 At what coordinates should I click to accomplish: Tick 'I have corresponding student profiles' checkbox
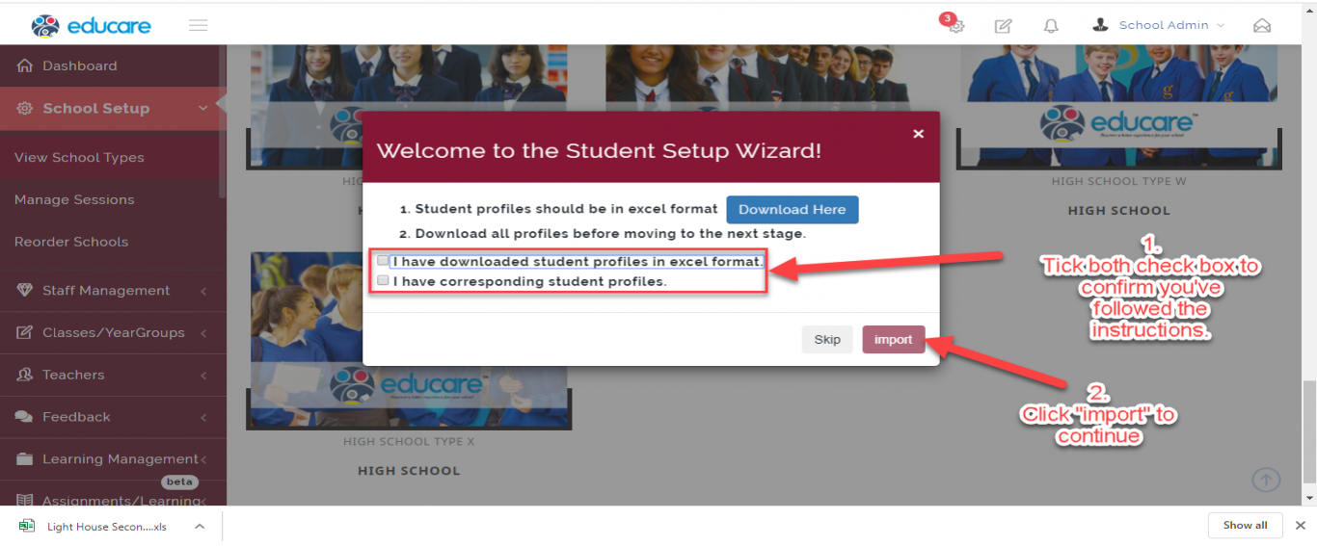[383, 280]
